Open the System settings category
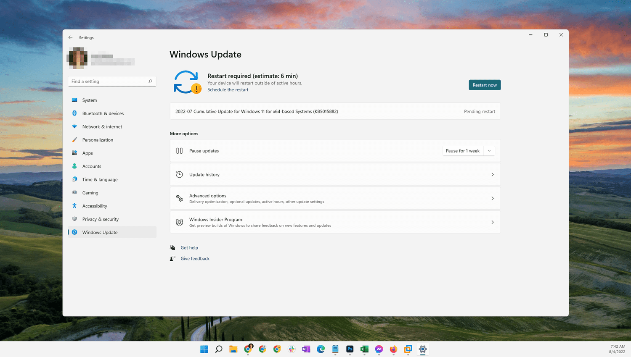Screen dimensions: 631x357 tap(112, 100)
